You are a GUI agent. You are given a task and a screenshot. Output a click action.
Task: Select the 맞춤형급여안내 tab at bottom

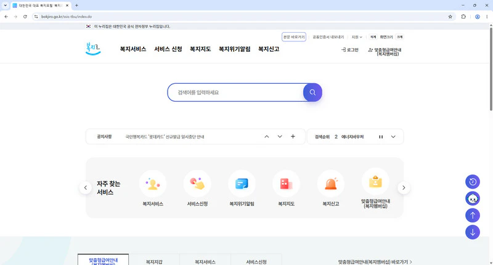pos(103,260)
